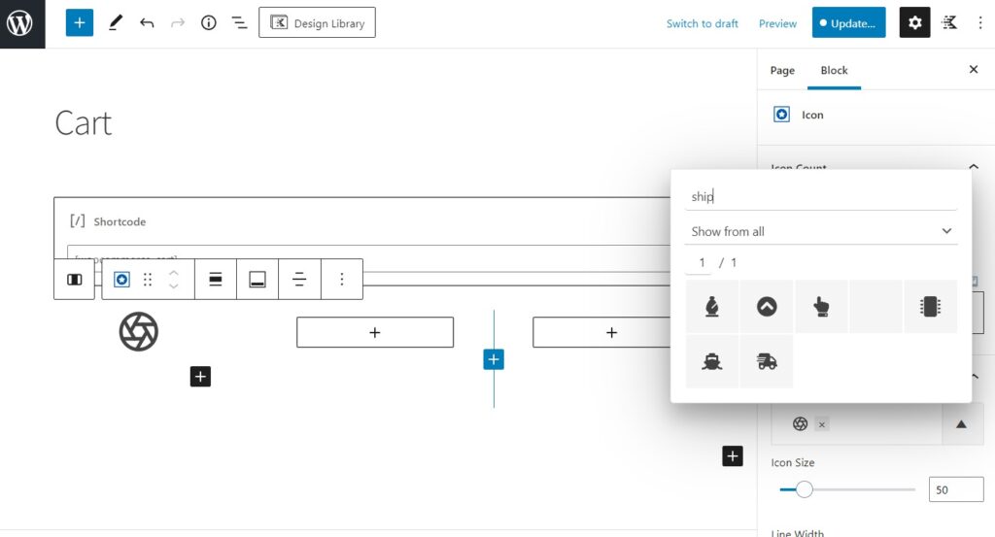Click the Icon Size value field

pyautogui.click(x=956, y=489)
